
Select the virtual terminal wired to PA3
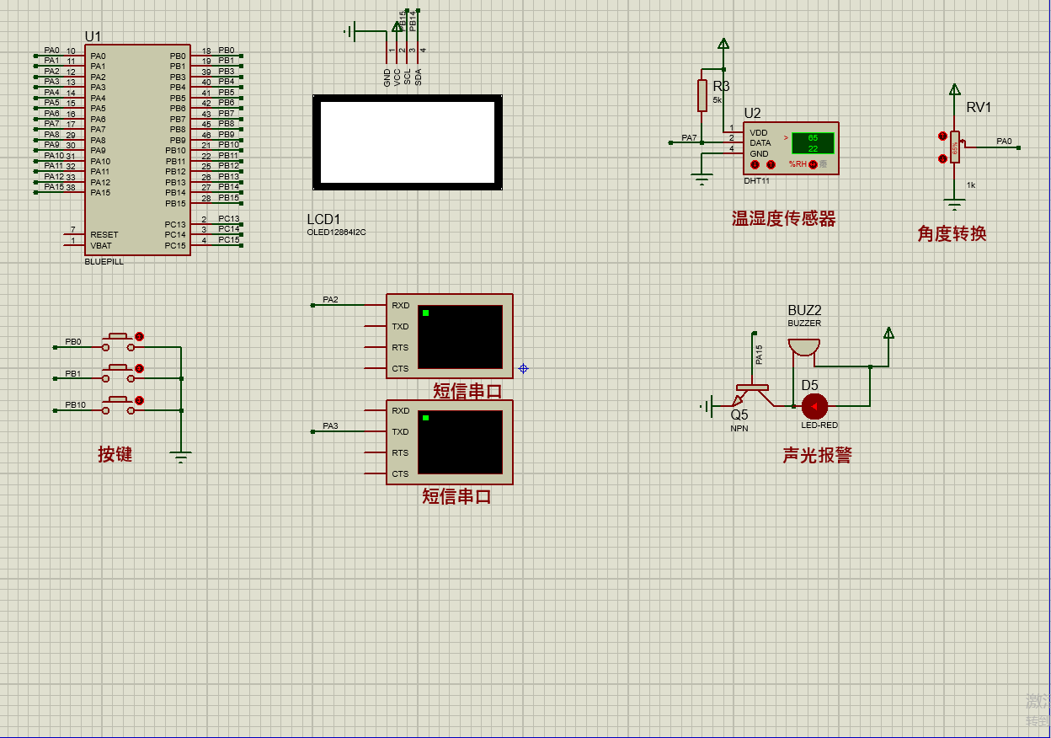click(x=449, y=442)
